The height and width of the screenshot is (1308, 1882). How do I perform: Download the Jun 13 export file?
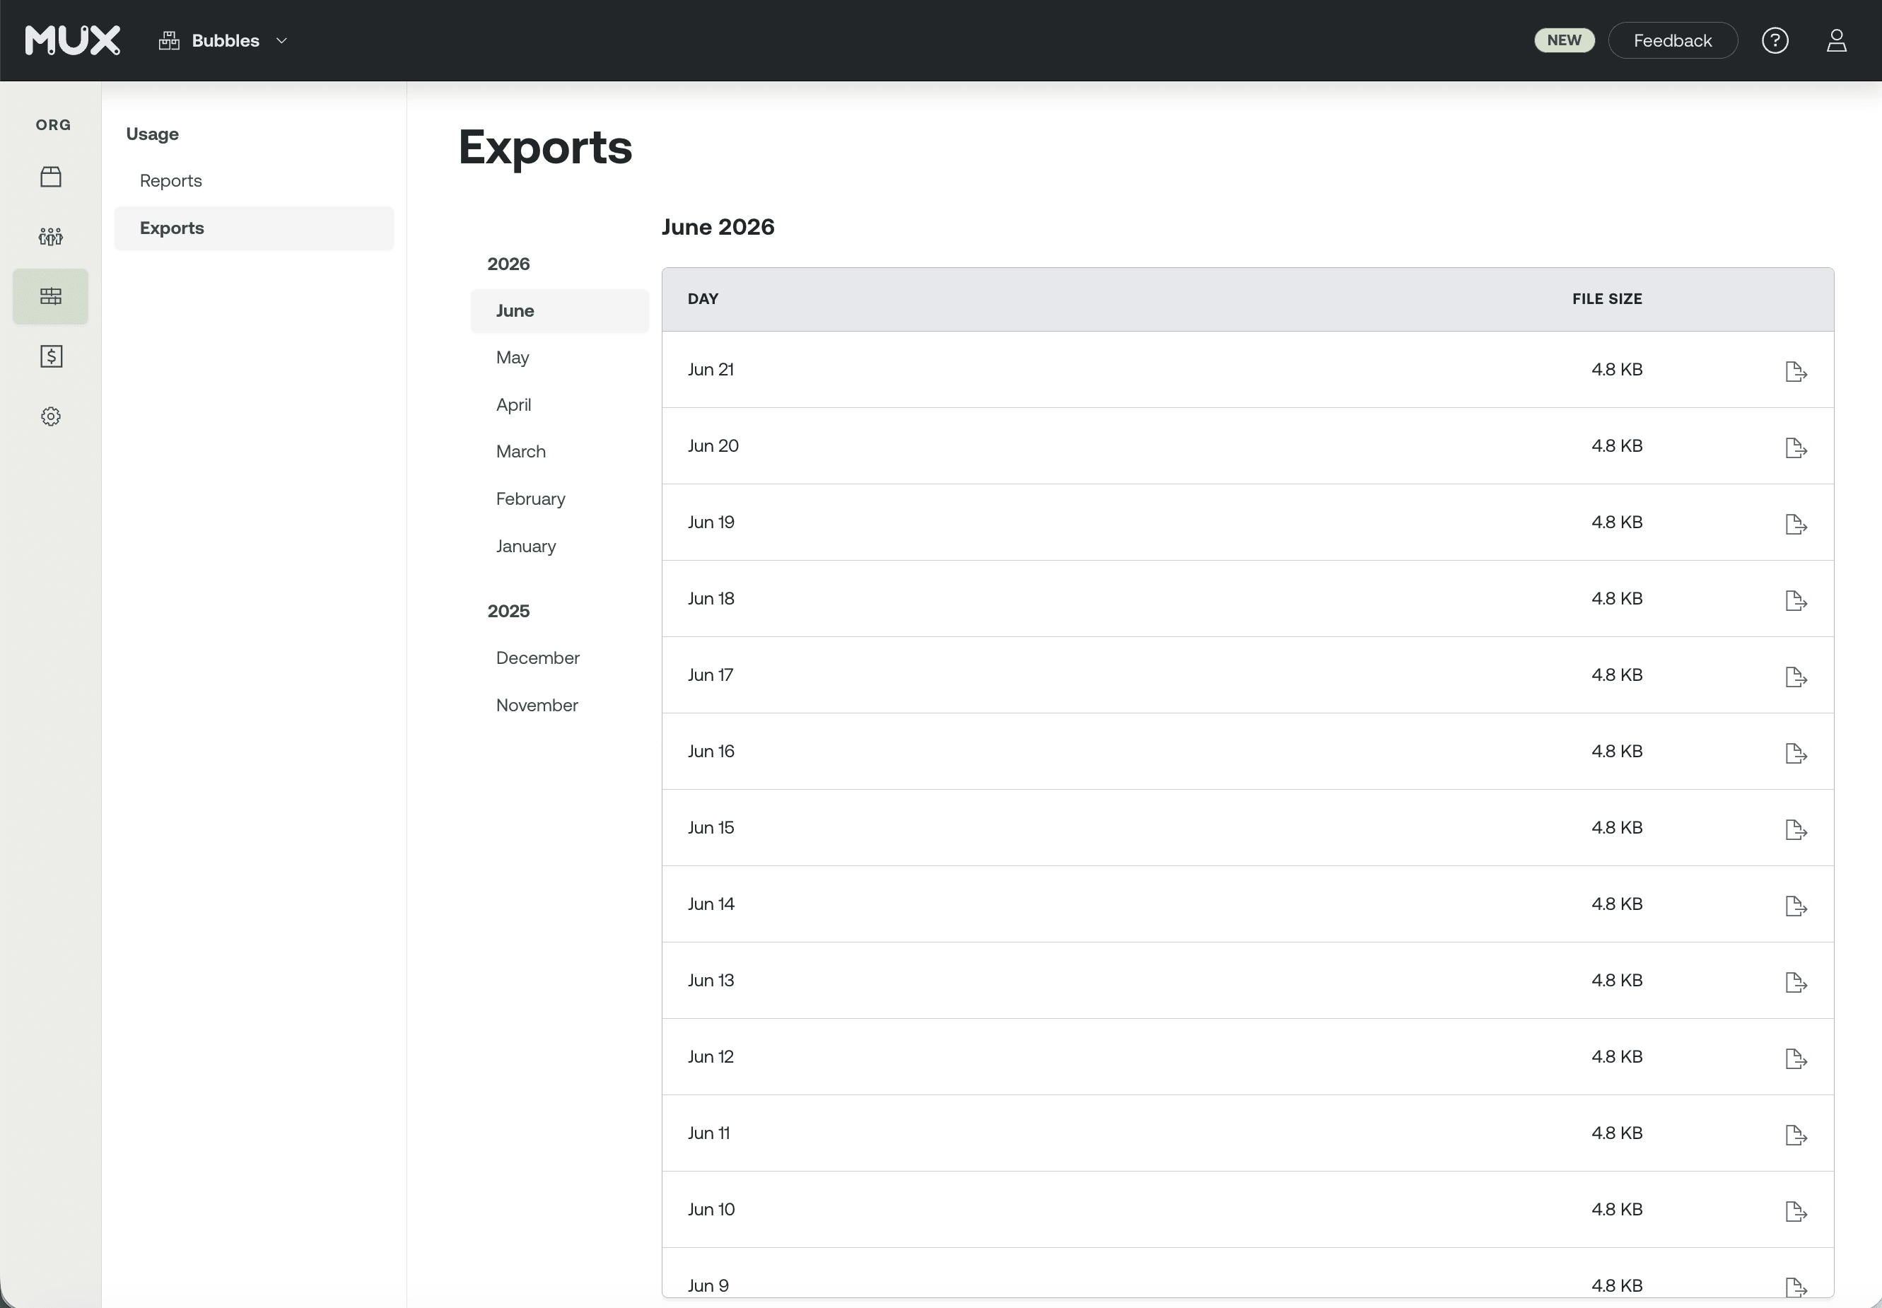(x=1796, y=982)
